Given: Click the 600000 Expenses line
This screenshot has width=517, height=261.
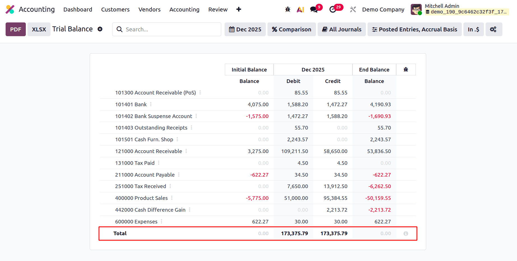Looking at the screenshot, I should (x=136, y=221).
